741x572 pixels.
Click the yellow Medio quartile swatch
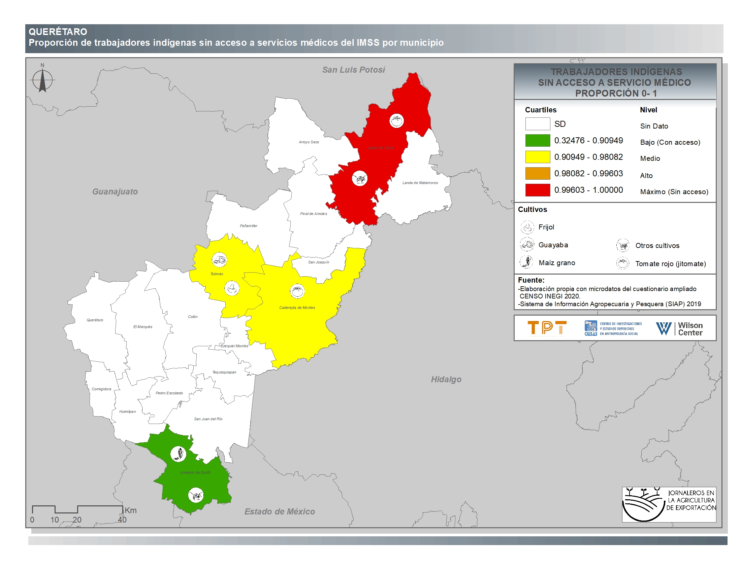tap(538, 157)
